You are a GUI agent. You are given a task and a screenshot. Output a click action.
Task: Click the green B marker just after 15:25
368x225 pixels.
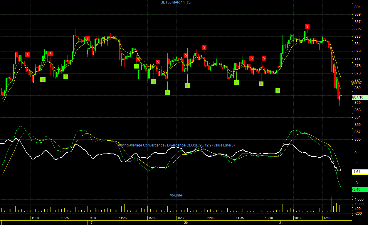[66, 77]
